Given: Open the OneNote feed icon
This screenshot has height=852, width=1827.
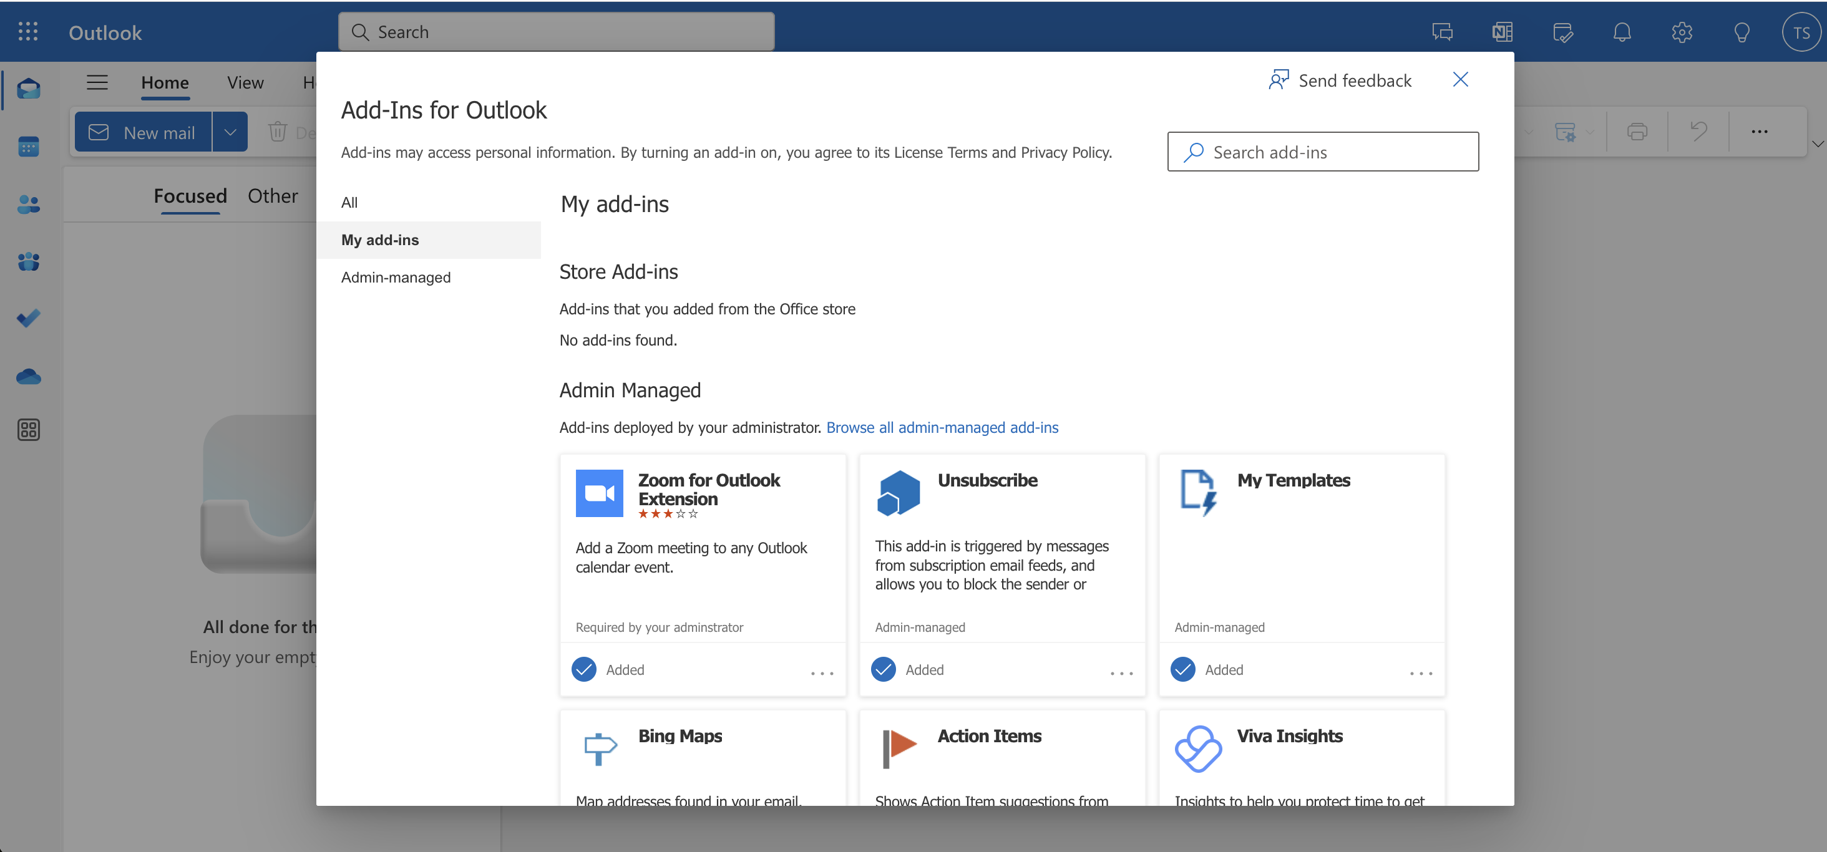Looking at the screenshot, I should (x=1502, y=32).
